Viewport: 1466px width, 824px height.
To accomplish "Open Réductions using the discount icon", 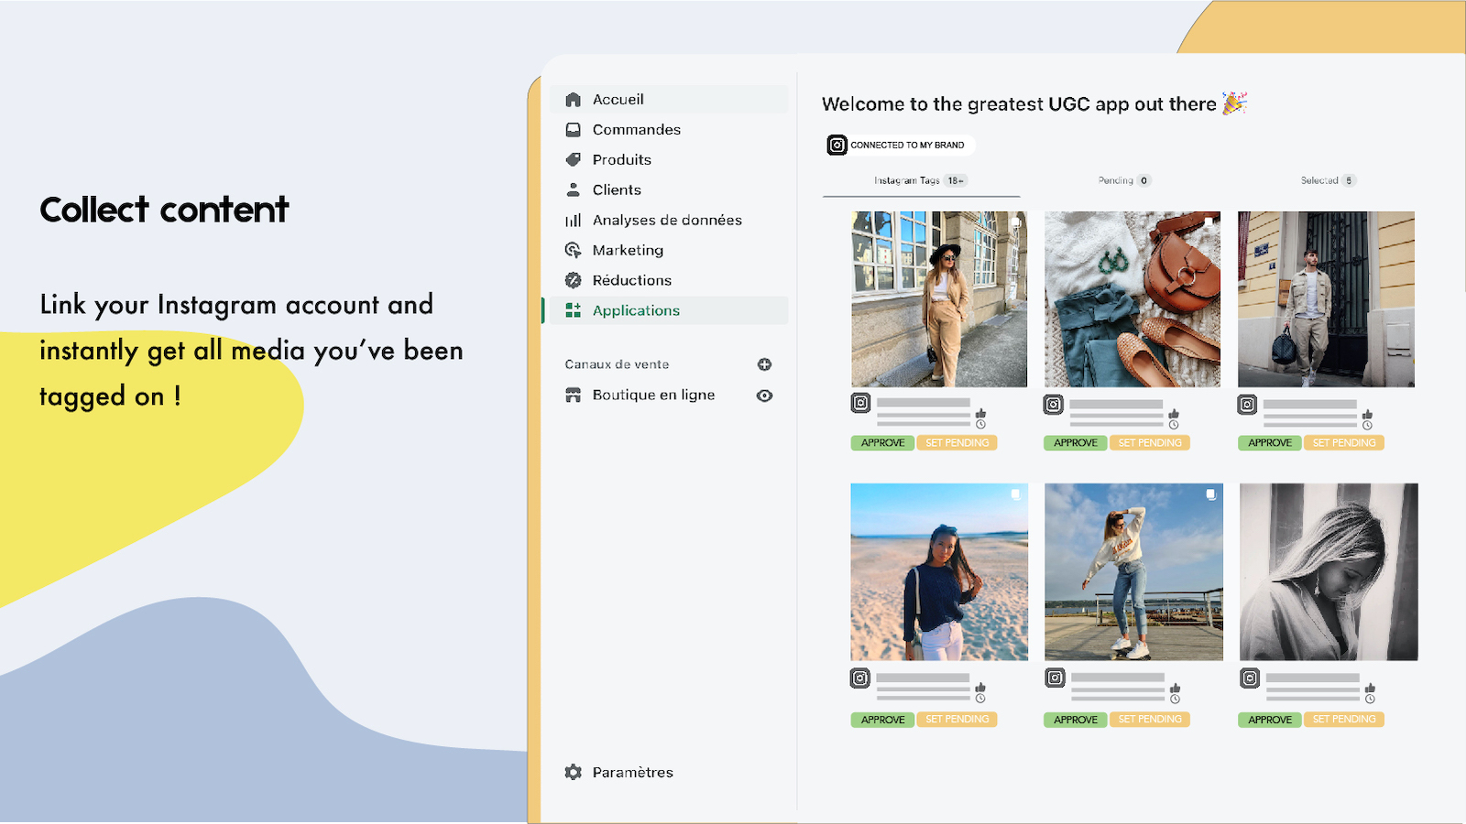I will pyautogui.click(x=574, y=280).
